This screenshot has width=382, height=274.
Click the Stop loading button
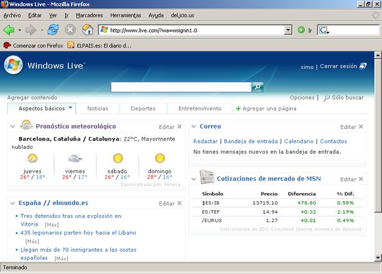click(x=70, y=30)
